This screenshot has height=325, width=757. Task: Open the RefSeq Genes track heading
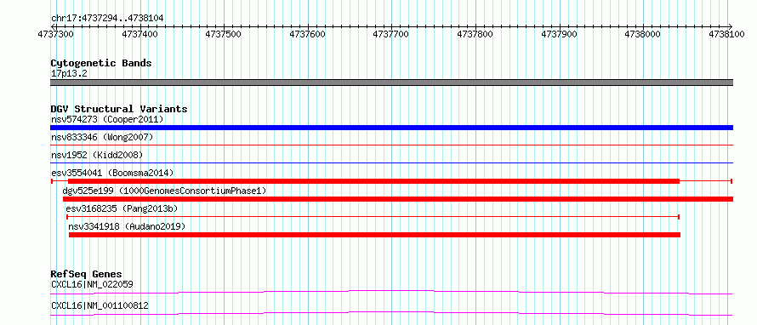point(87,274)
